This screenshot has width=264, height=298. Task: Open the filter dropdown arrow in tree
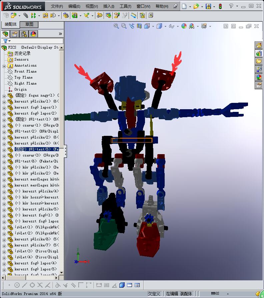click(x=10, y=41)
